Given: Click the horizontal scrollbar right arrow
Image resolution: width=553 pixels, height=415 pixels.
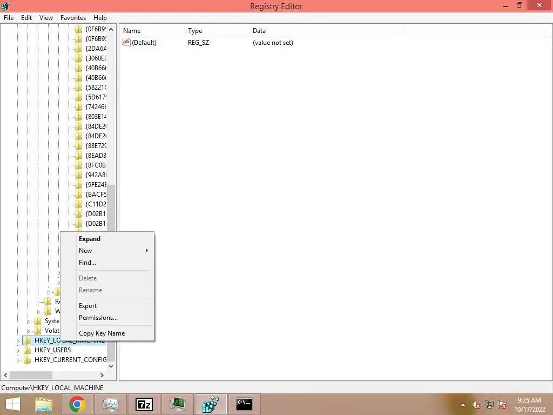Looking at the screenshot, I should 102,375.
